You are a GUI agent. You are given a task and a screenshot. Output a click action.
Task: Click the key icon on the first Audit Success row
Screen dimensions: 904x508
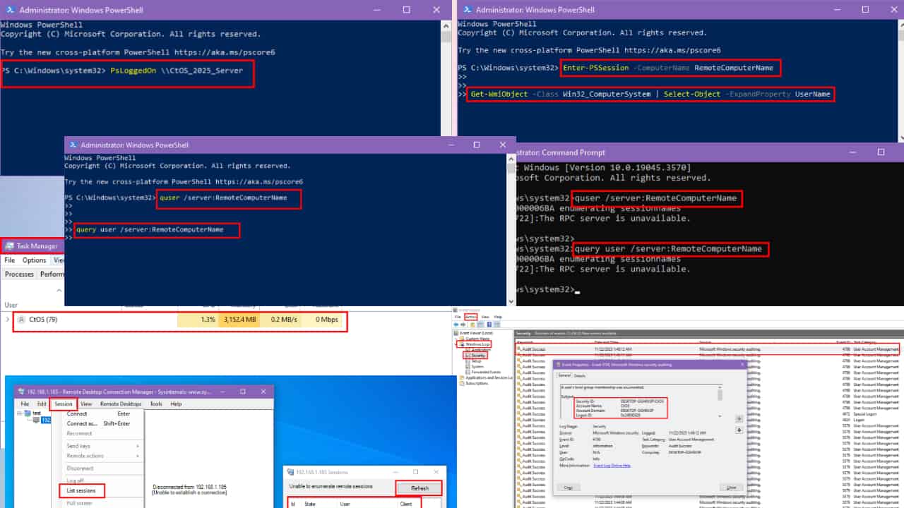point(520,348)
